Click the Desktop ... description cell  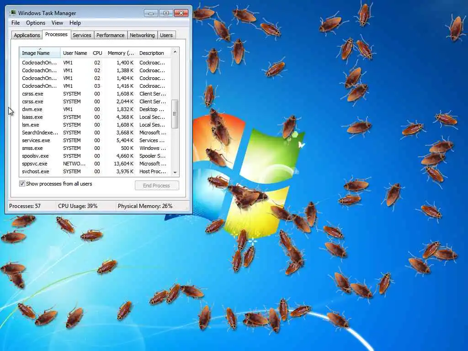(x=152, y=109)
